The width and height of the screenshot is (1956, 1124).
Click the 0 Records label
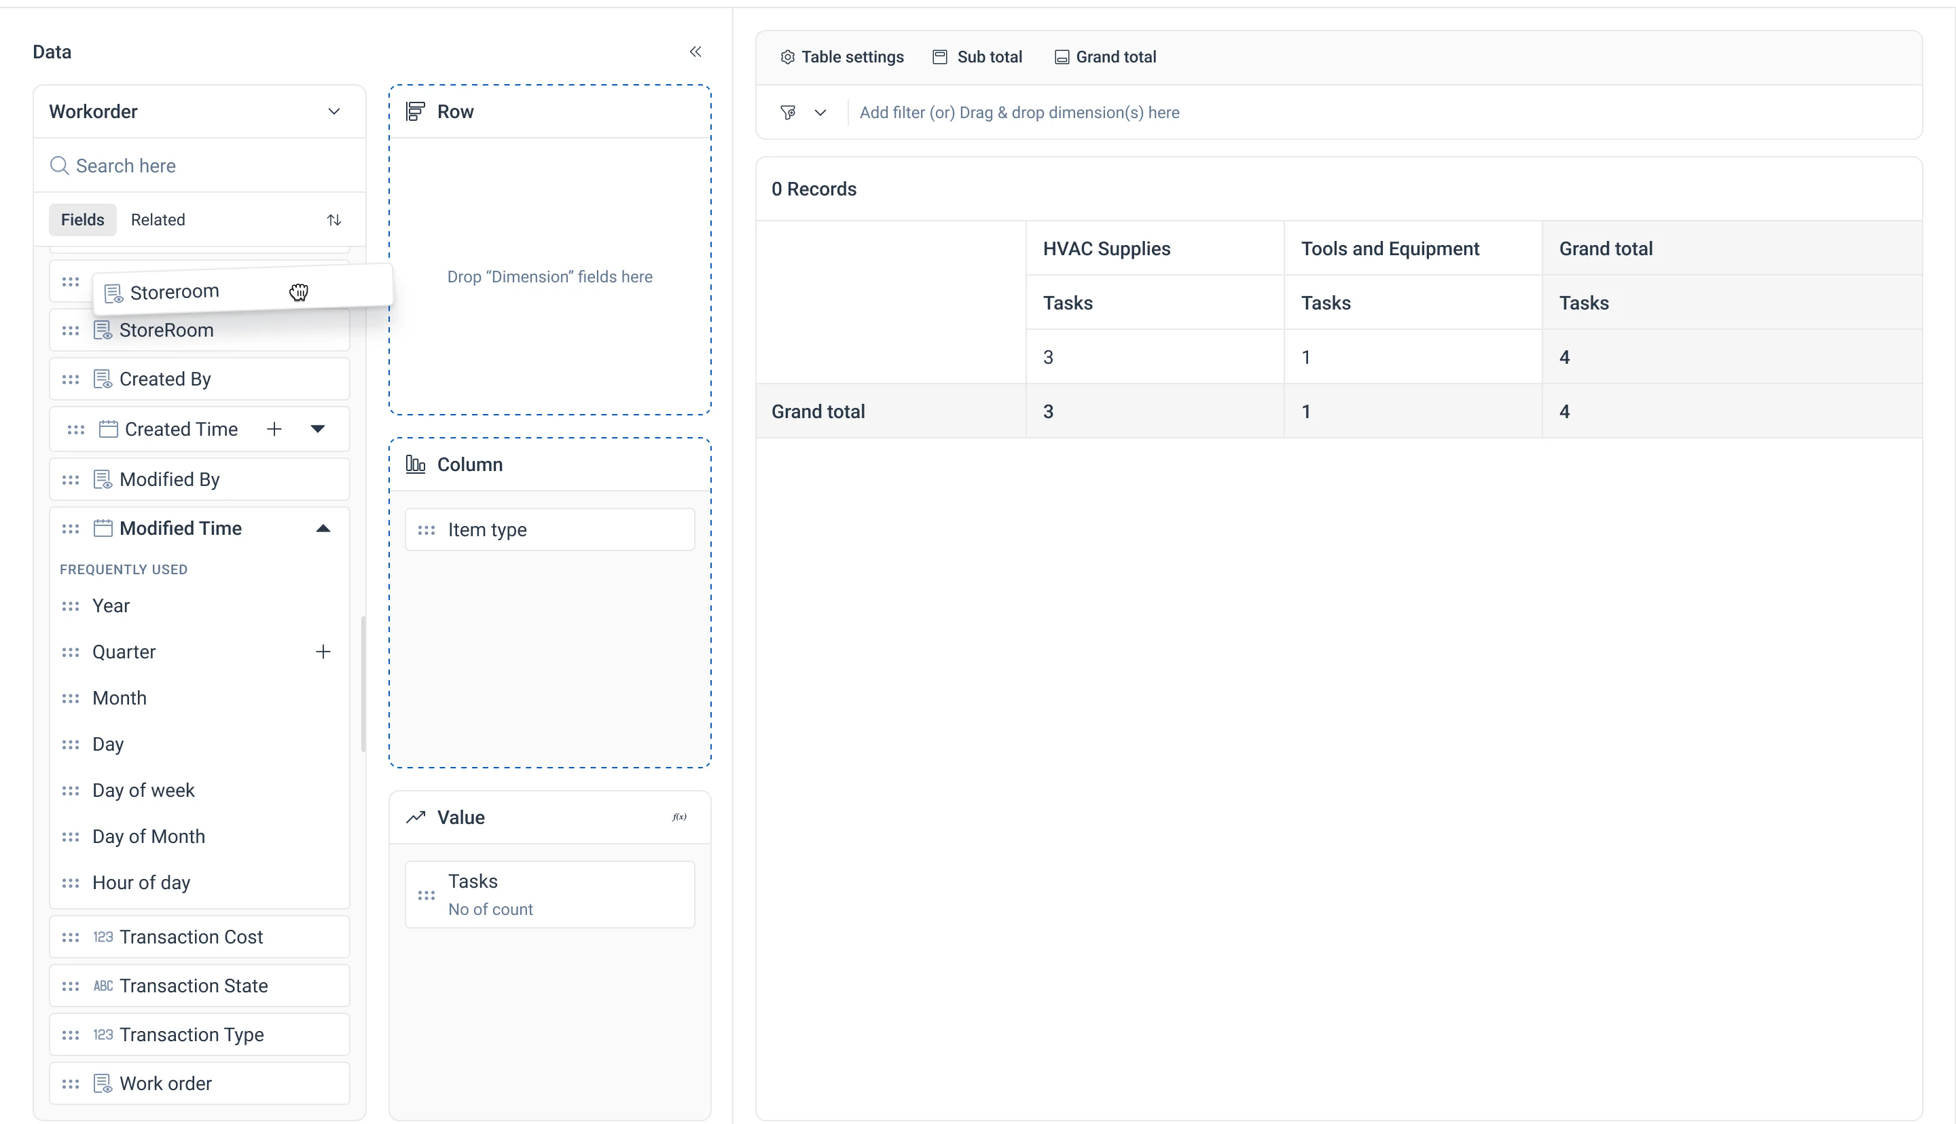tap(814, 189)
